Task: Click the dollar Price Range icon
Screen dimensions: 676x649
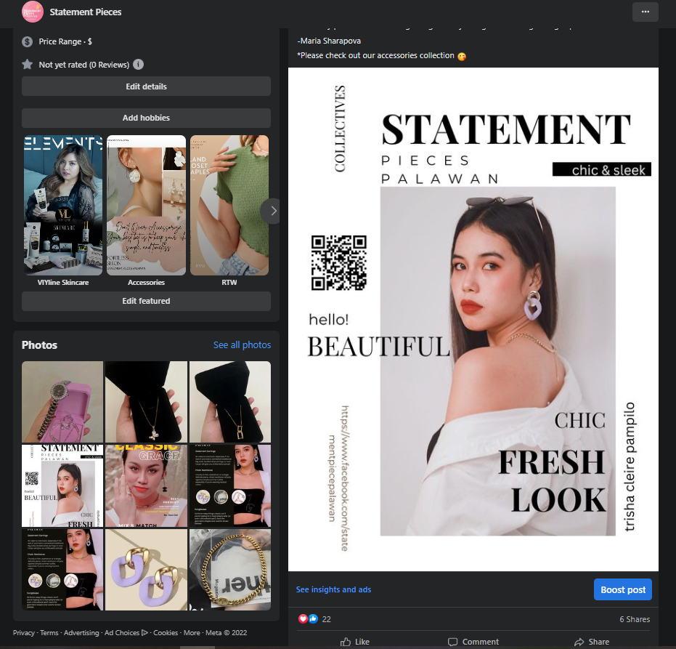Action: point(27,42)
